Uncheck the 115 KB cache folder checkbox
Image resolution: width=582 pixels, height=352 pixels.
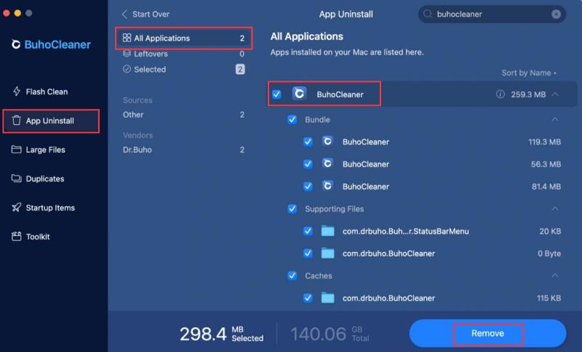point(308,298)
